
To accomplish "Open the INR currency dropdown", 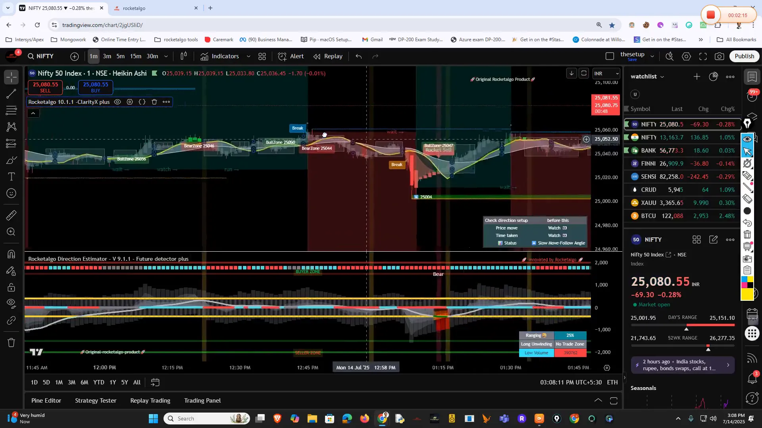I will point(606,73).
